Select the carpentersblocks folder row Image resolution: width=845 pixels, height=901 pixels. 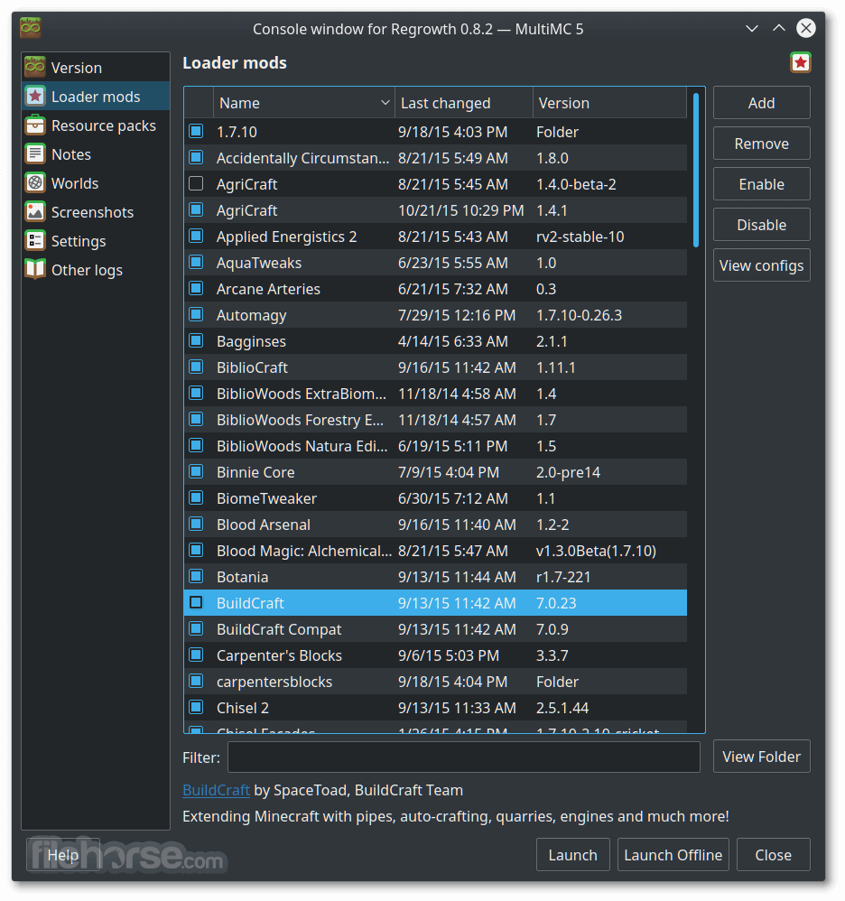pyautogui.click(x=435, y=682)
